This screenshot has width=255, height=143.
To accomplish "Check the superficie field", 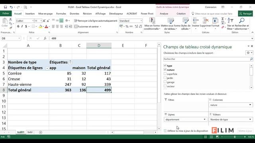I will [165, 73].
